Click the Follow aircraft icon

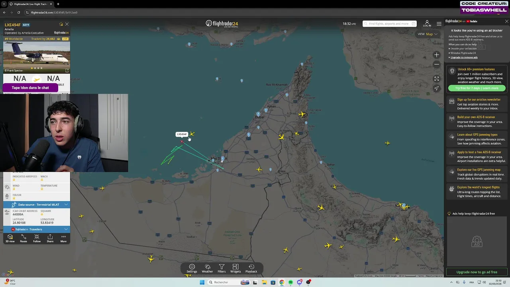37,238
